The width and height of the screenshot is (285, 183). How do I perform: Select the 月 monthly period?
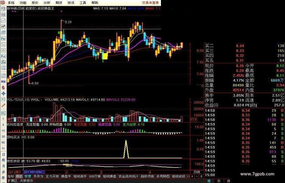3,166
